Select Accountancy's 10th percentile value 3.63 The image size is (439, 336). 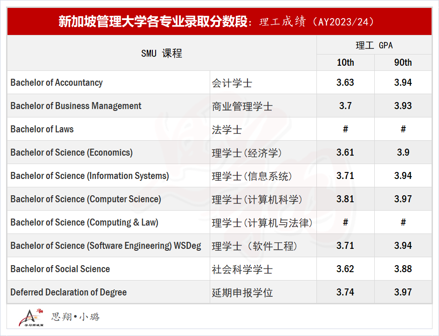coord(345,82)
